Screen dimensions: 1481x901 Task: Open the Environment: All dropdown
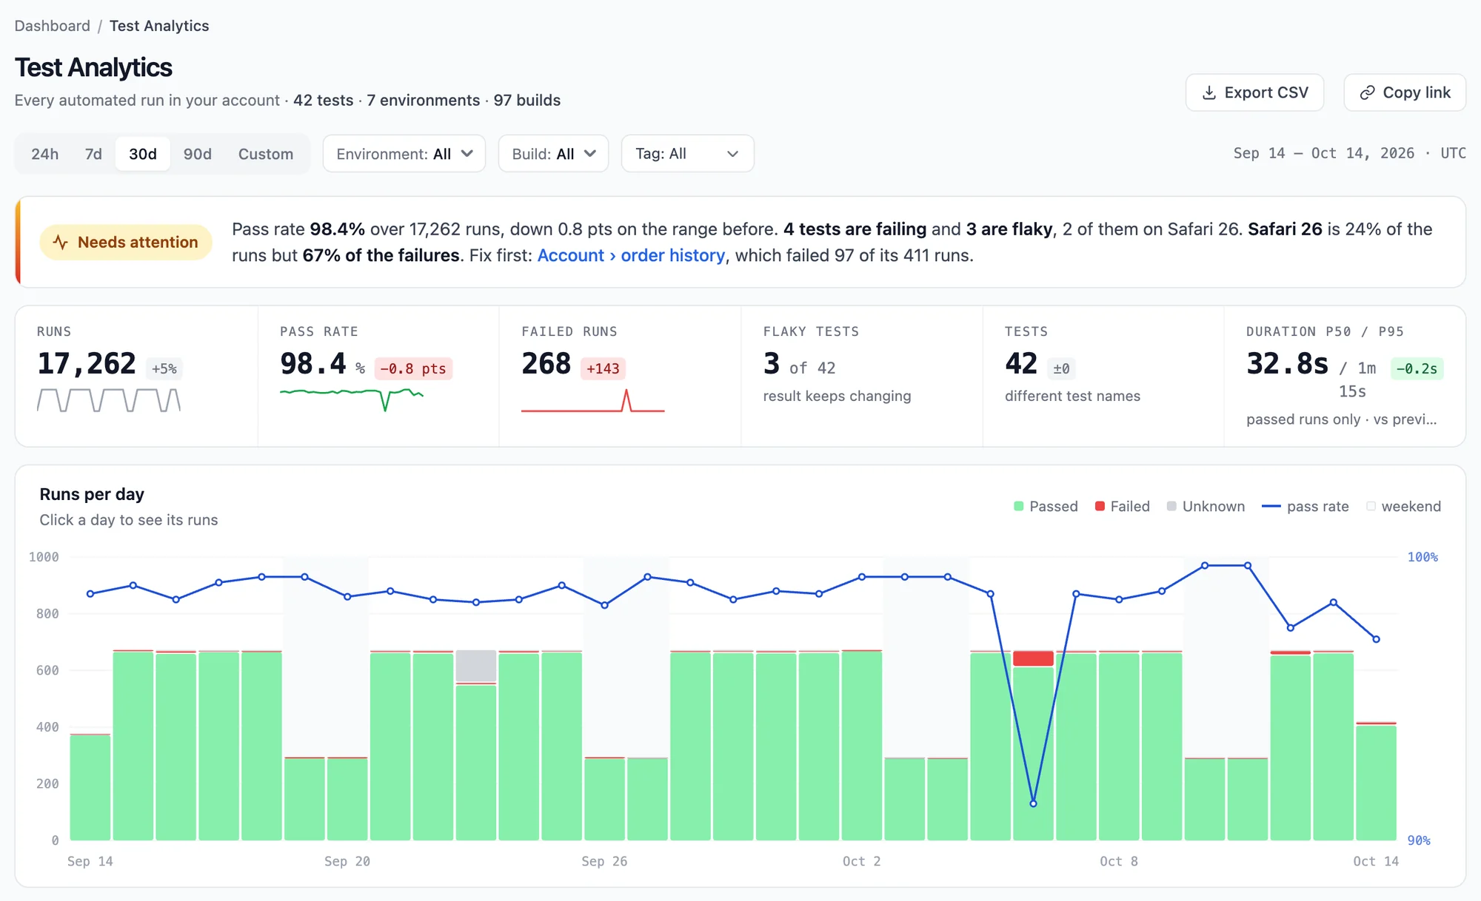tap(404, 154)
